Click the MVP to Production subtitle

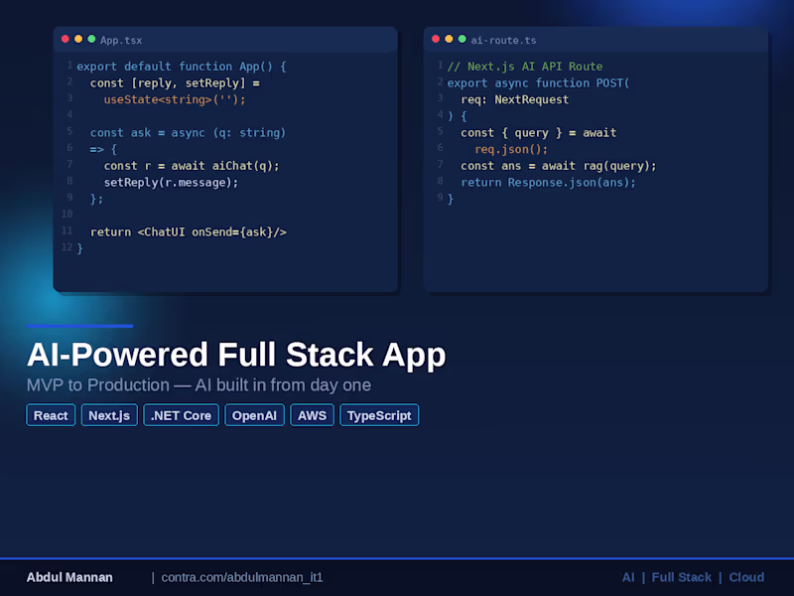pos(198,385)
